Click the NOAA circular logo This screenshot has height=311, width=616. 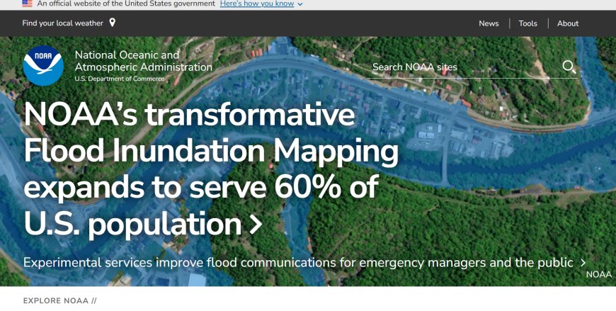(x=43, y=66)
